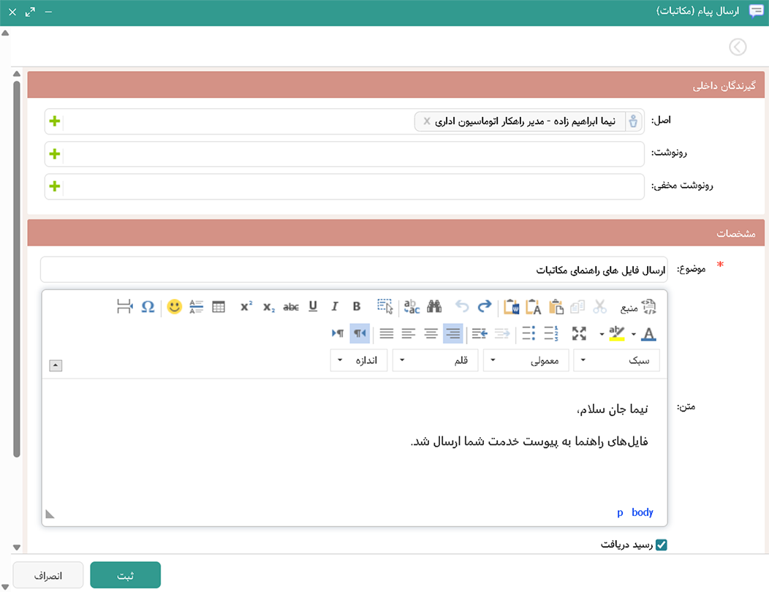
Task: Toggle bold formatting
Action: tap(357, 307)
